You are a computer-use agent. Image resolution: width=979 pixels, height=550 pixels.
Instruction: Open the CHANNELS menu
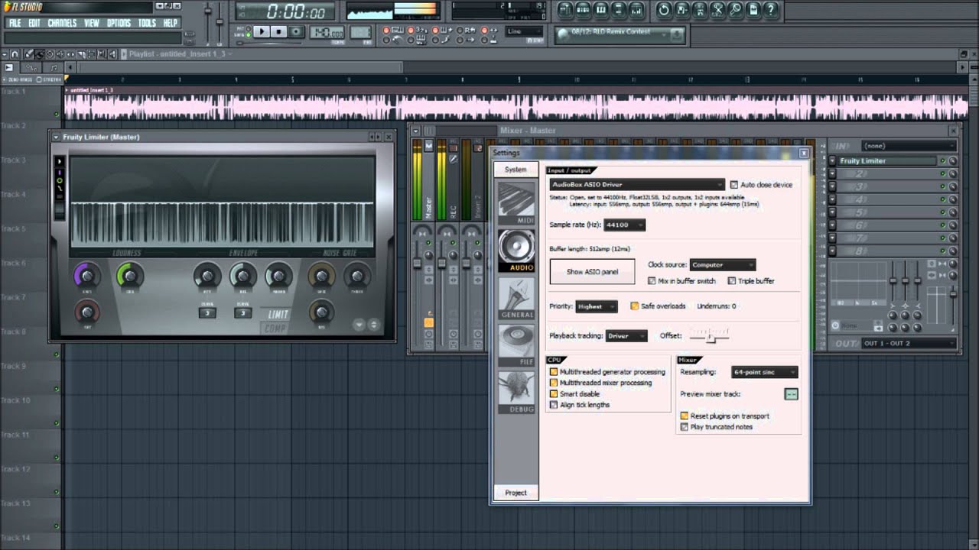(x=62, y=24)
